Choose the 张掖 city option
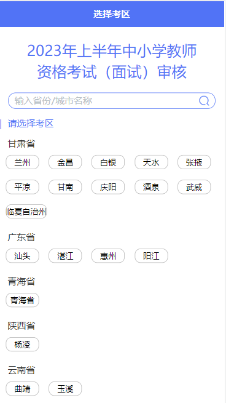This screenshot has width=226, height=403. (x=194, y=162)
